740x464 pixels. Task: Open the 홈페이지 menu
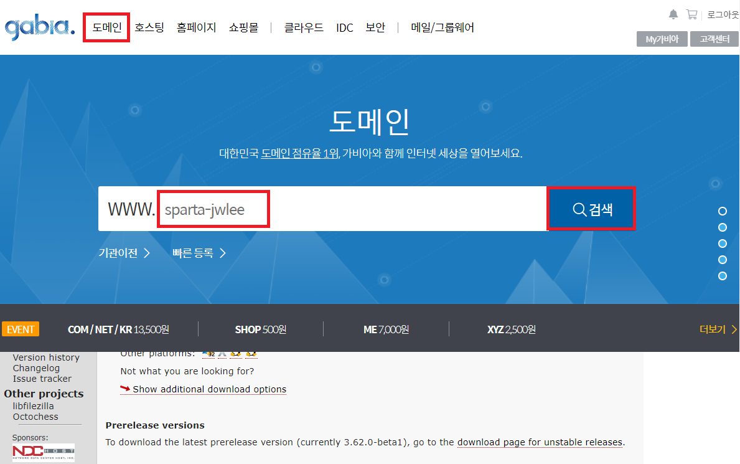[x=196, y=27]
